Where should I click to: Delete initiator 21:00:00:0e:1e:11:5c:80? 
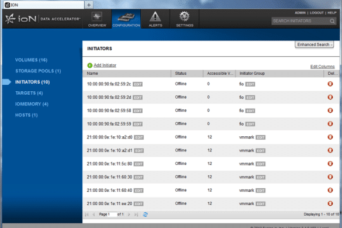pyautogui.click(x=330, y=164)
